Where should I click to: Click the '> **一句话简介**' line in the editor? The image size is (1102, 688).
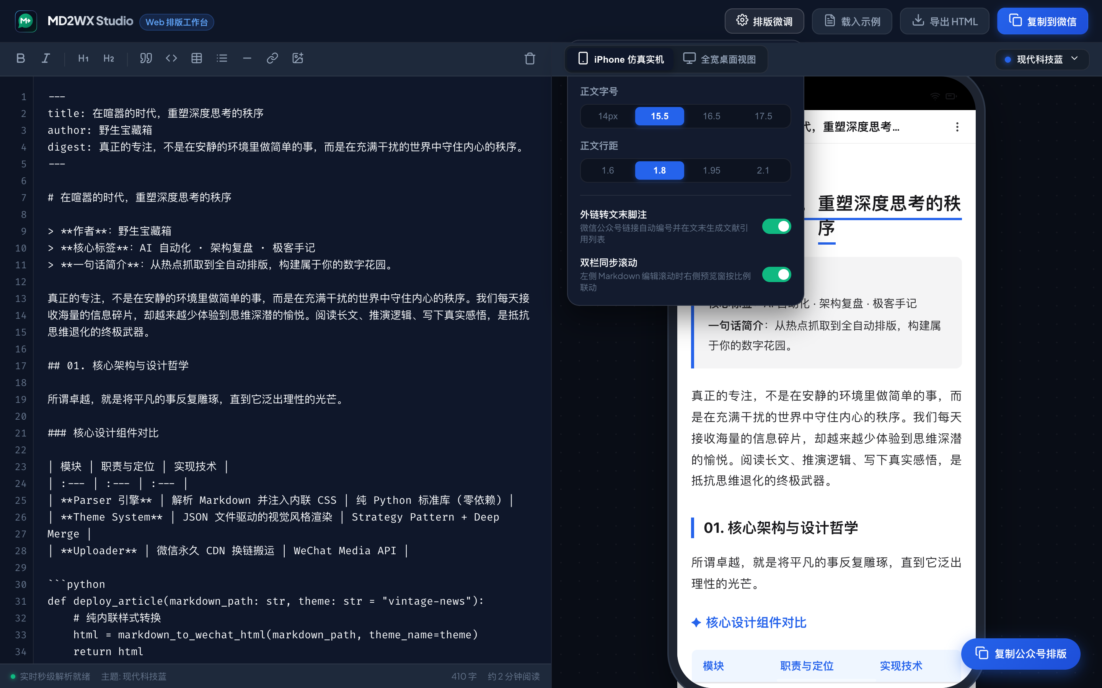(222, 265)
